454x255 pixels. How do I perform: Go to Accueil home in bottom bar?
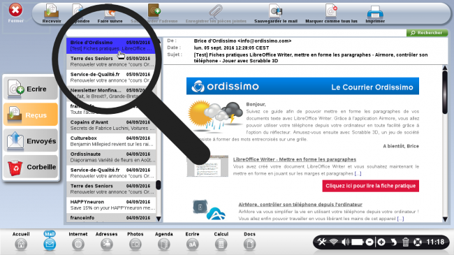(x=21, y=241)
